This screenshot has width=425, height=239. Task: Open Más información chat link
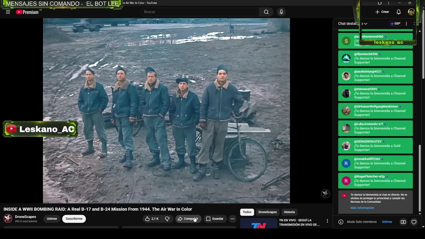point(362,208)
